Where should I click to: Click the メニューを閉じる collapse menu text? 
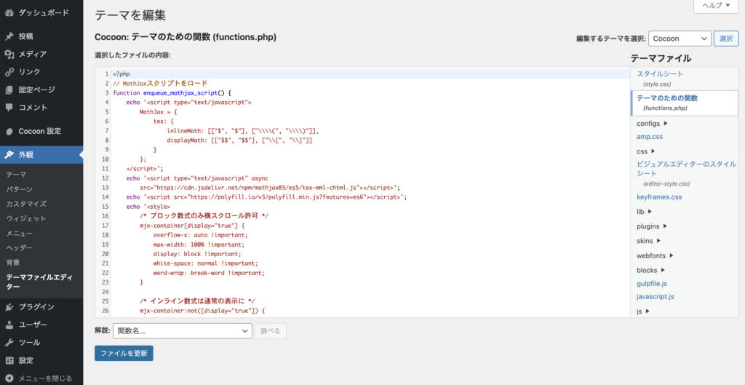pos(45,378)
